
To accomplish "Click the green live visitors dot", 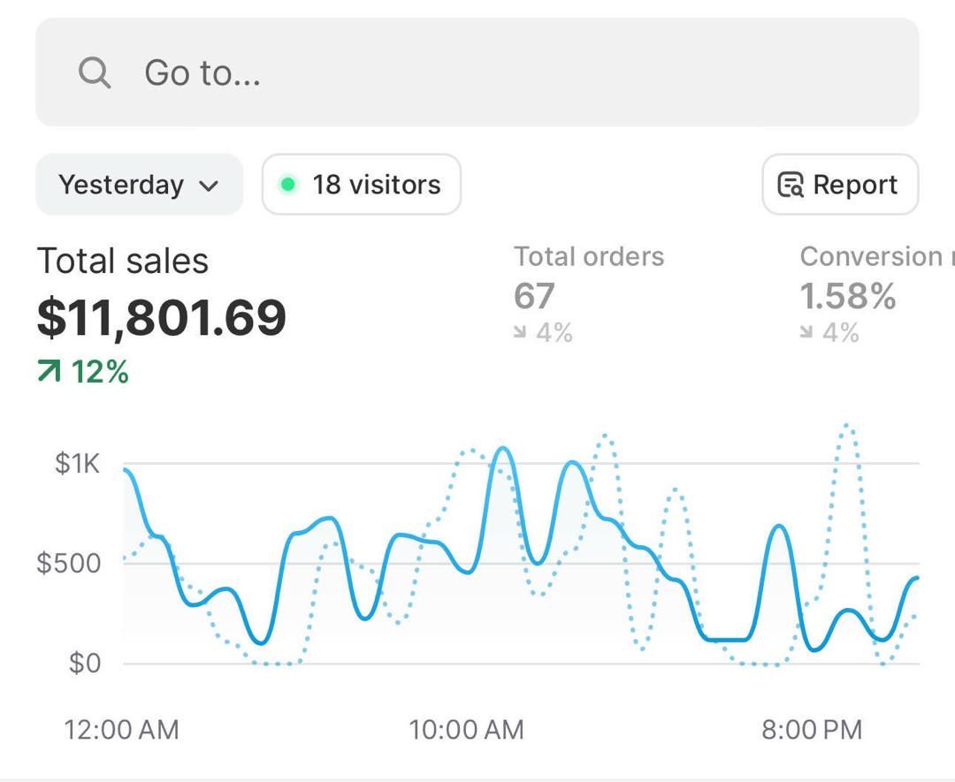I will 288,185.
